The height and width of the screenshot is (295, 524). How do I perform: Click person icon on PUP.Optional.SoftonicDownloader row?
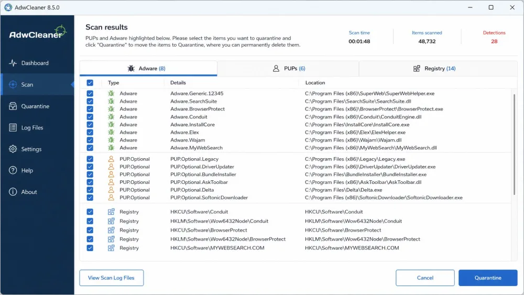(x=111, y=198)
